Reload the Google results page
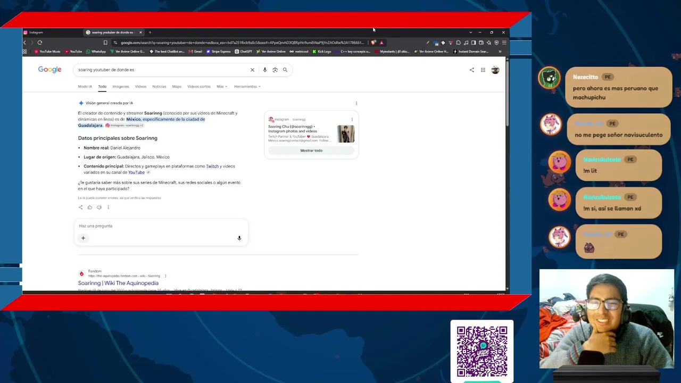The width and height of the screenshot is (681, 383). pos(40,43)
